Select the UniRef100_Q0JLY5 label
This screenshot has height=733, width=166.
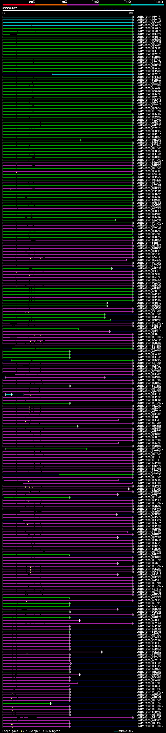149,226
